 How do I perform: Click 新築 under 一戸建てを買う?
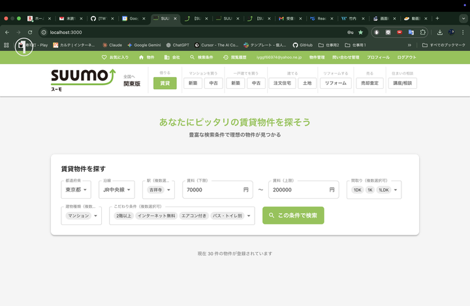[x=236, y=83]
